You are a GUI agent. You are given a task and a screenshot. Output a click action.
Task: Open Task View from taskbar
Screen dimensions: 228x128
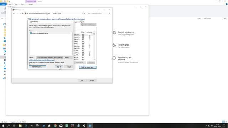coord(14,126)
